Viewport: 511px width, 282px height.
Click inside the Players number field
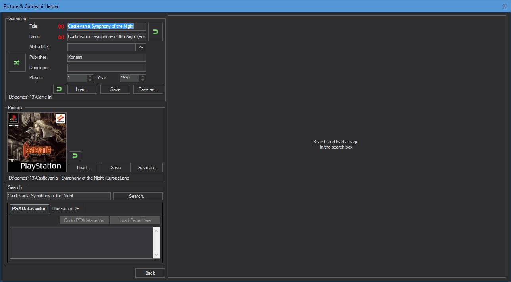click(x=77, y=78)
